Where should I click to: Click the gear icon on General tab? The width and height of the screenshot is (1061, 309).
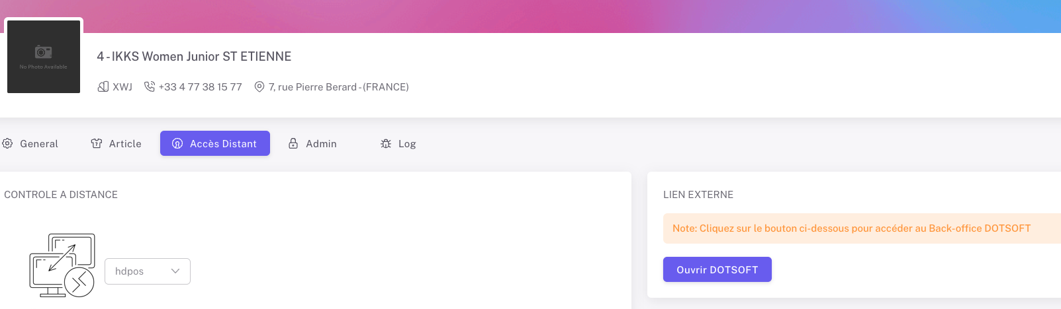point(7,144)
